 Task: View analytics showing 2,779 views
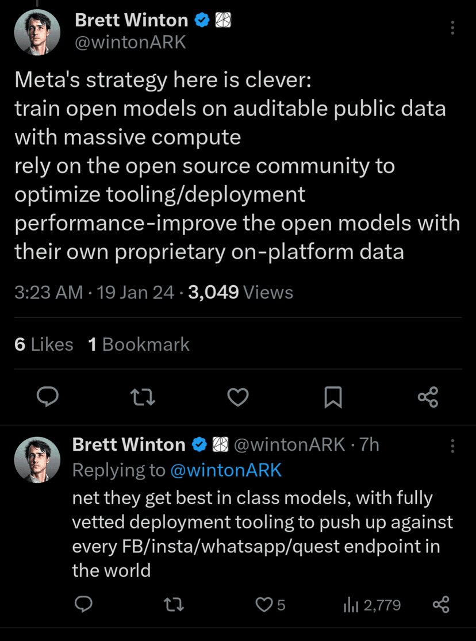pos(372,604)
